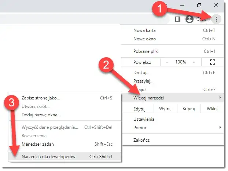The width and height of the screenshot is (228, 171).
Task: Open the Chrome three-dot menu button
Action: pyautogui.click(x=216, y=19)
